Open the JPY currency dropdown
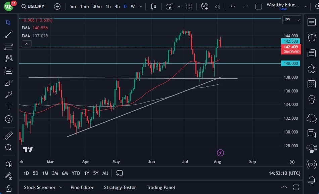This screenshot has height=194, width=319. pos(291,20)
